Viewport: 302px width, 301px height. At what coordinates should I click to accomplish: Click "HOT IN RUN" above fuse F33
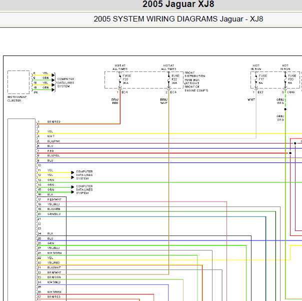(x=285, y=67)
